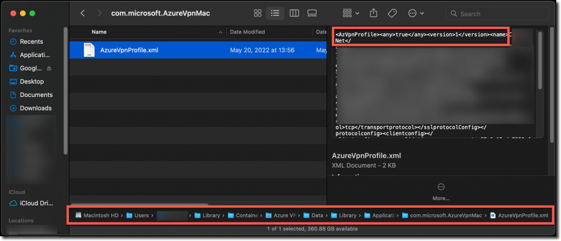Click com.microsoft.AzureVpnMac in the path bar

click(442, 215)
